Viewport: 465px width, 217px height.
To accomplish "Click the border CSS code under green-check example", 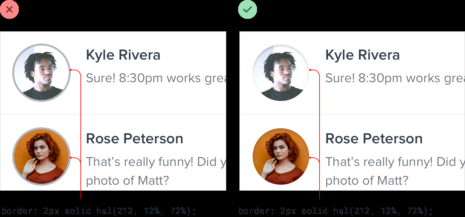I will click(x=335, y=211).
